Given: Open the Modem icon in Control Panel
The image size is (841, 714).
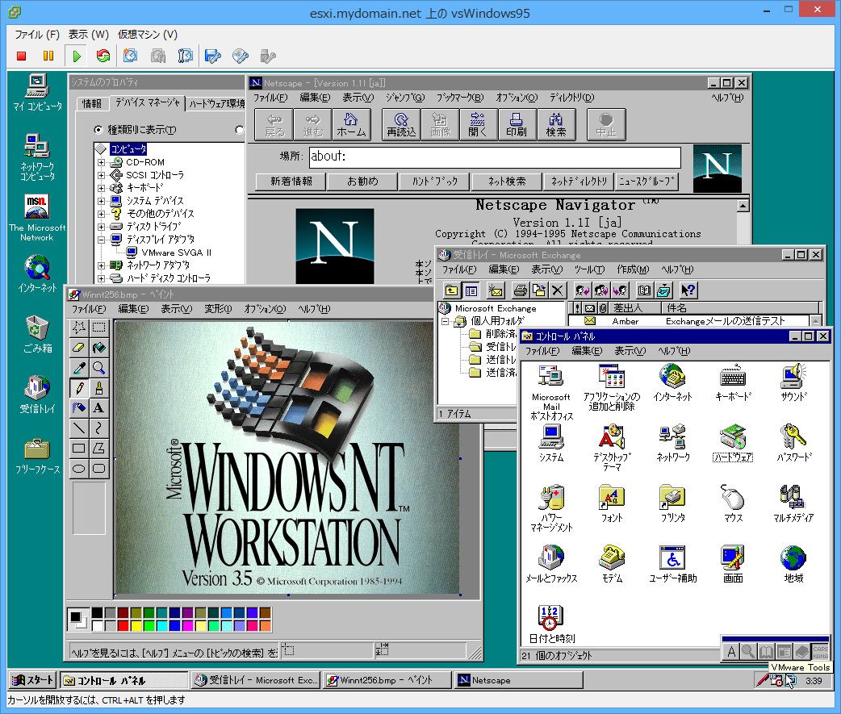Looking at the screenshot, I should point(612,563).
